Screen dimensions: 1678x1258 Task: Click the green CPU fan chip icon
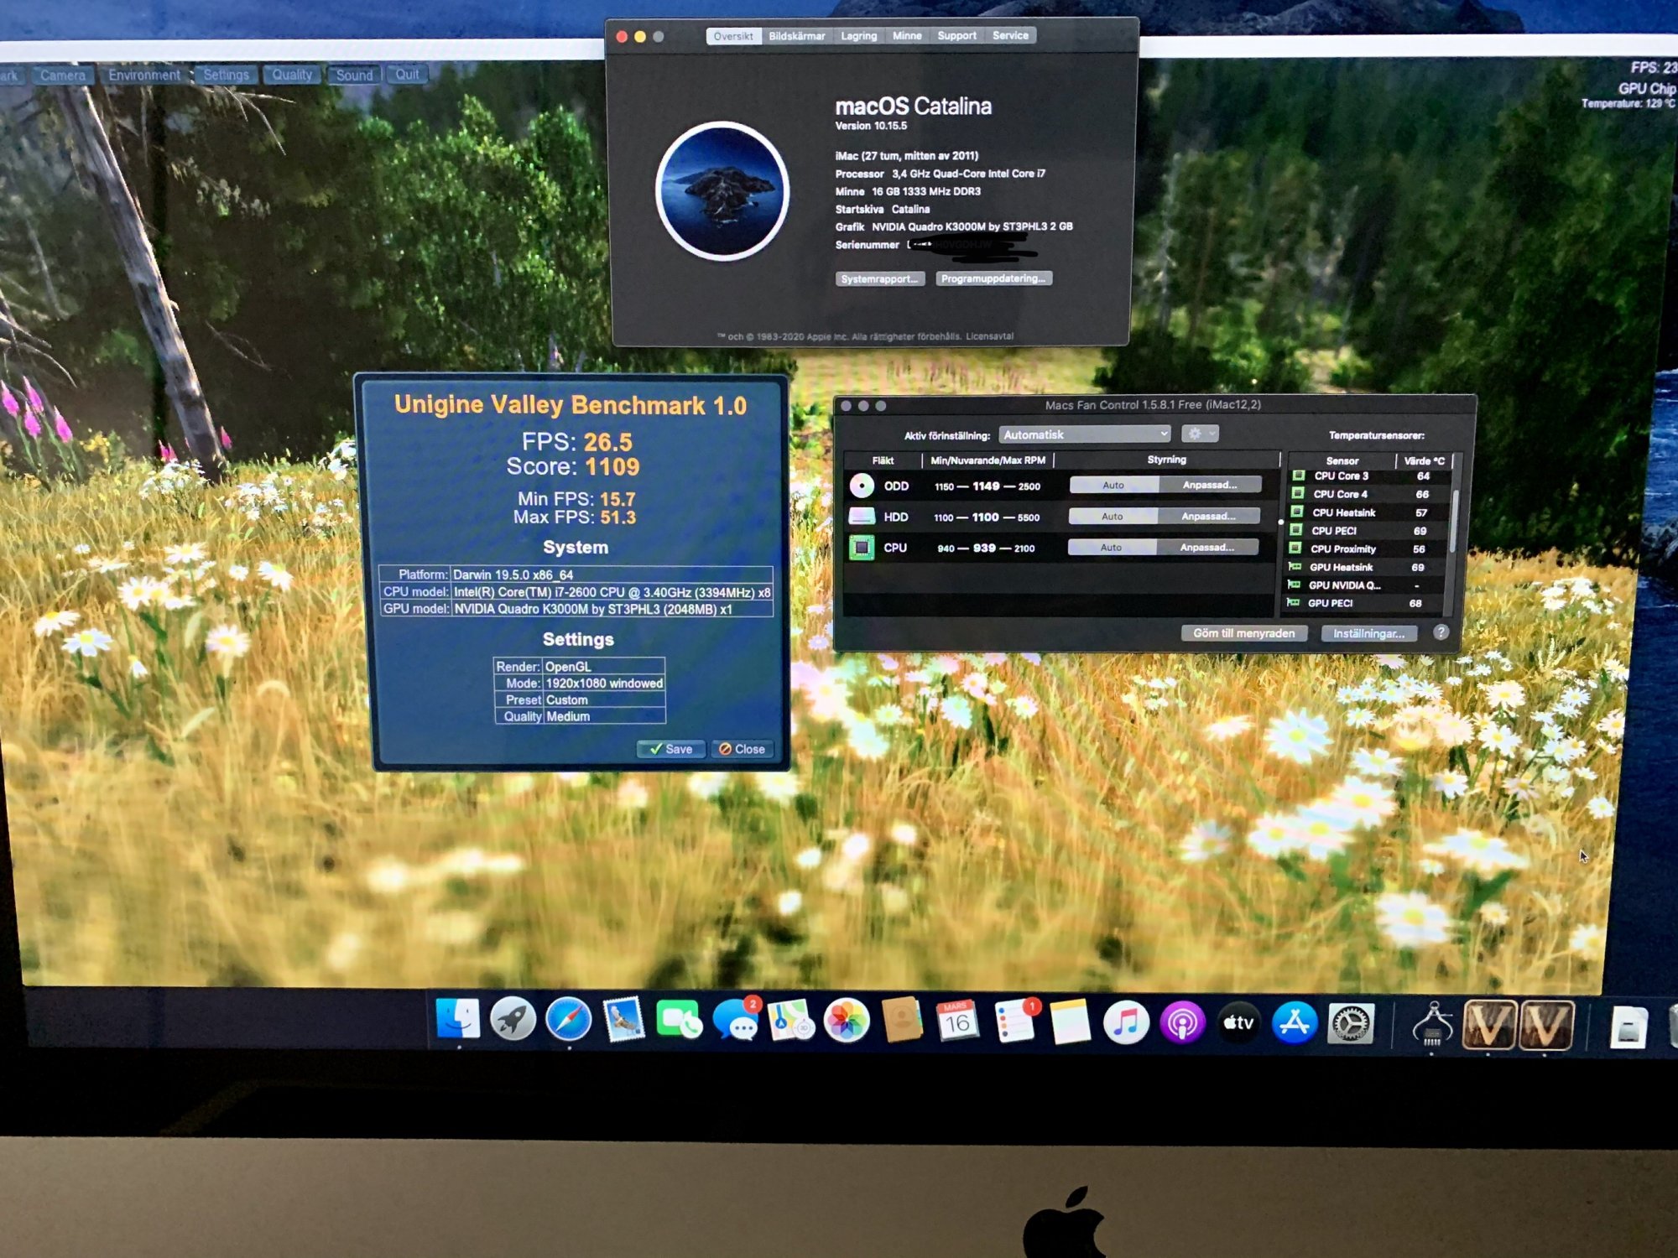pos(861,548)
